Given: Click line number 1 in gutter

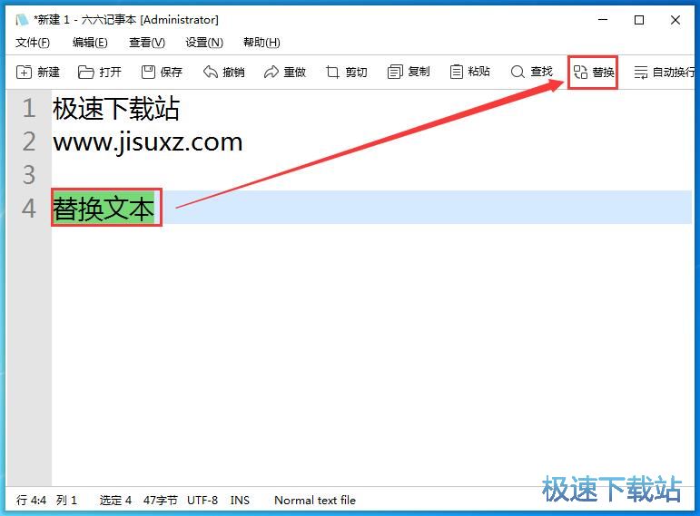Looking at the screenshot, I should click(x=29, y=109).
